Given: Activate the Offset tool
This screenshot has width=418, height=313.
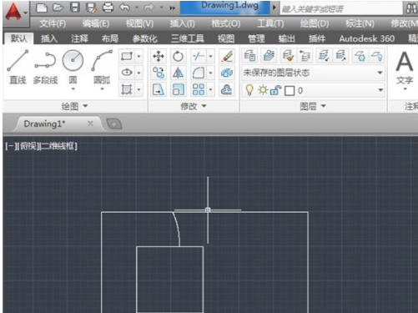Looking at the screenshot, I should coord(227,90).
